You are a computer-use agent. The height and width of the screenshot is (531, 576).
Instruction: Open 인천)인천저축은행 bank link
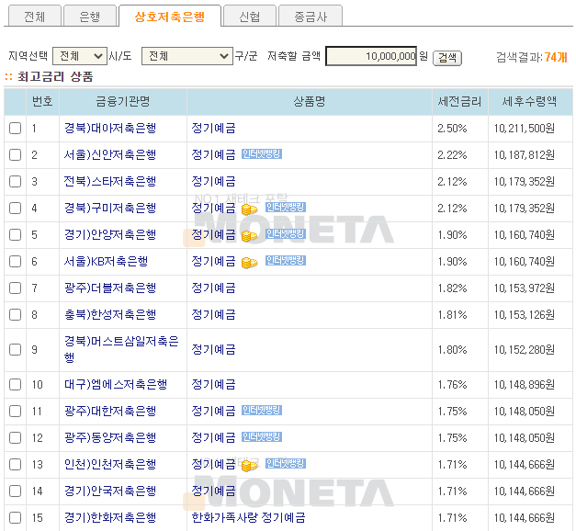[x=110, y=465]
